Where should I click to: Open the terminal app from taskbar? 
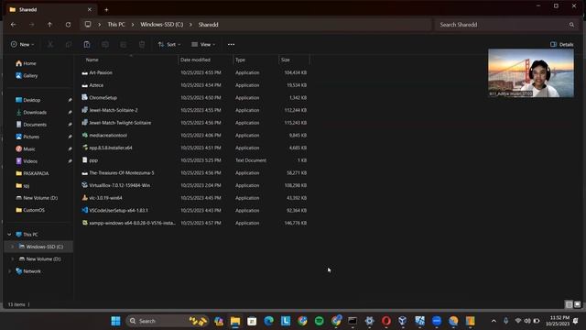click(x=353, y=321)
